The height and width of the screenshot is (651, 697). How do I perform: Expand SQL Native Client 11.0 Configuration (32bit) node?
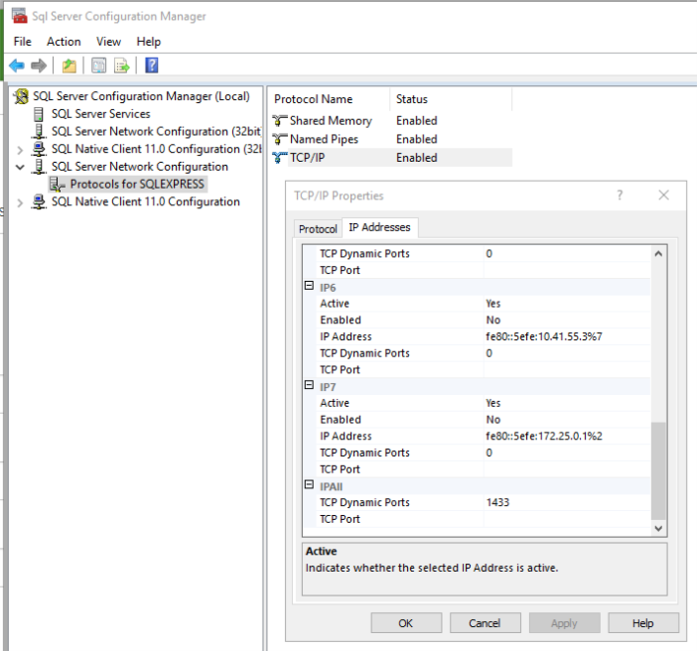coord(20,150)
